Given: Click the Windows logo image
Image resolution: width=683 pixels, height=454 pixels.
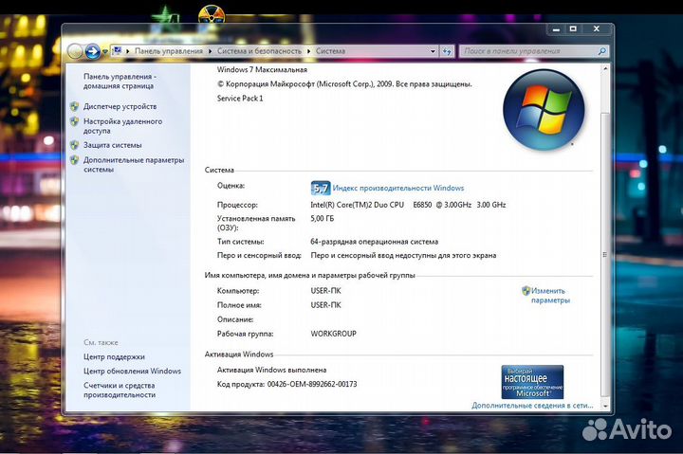Looking at the screenshot, I should (544, 110).
